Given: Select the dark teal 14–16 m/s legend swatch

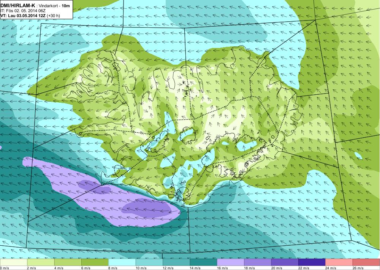Looking at the screenshot, I should coord(204,262).
